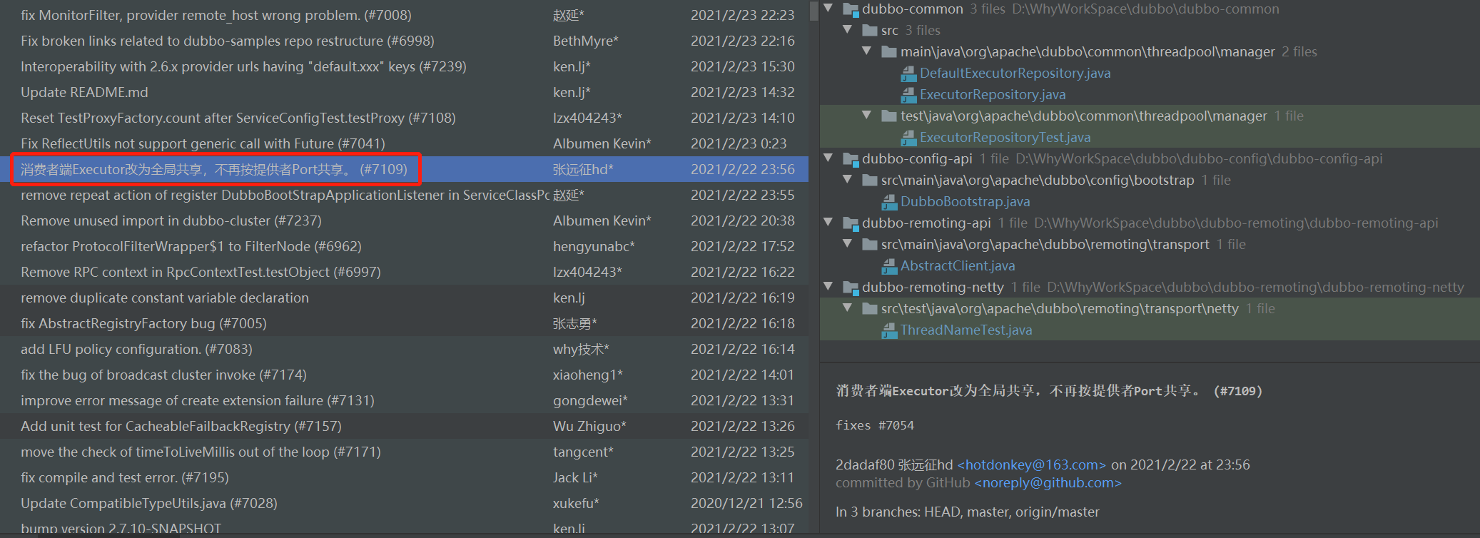The height and width of the screenshot is (538, 1480).
Task: Open ExecutorRepository.java changed file
Action: 993,95
